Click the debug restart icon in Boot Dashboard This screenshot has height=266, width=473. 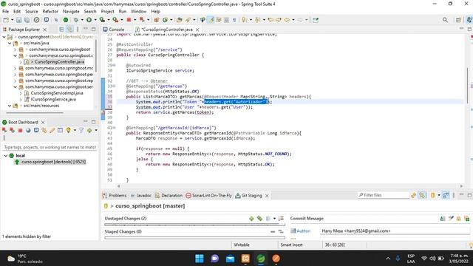12,130
